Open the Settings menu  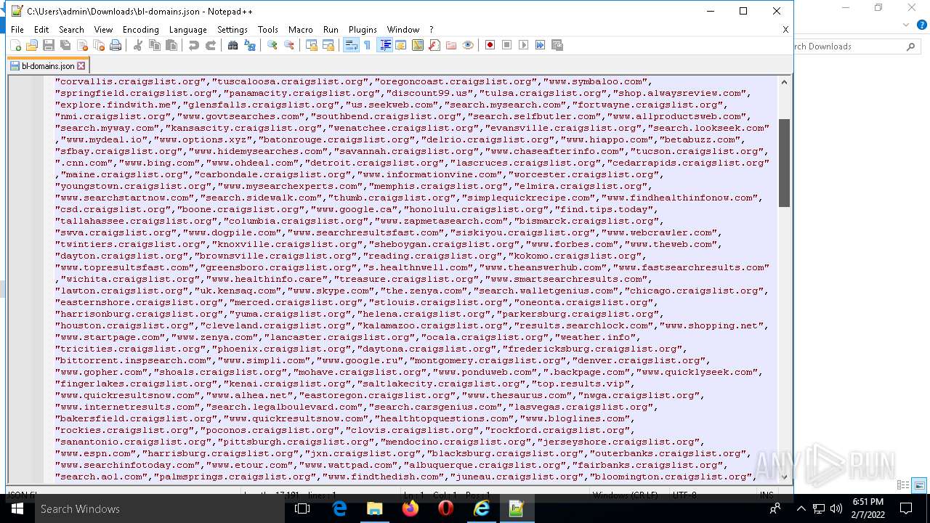[232, 30]
